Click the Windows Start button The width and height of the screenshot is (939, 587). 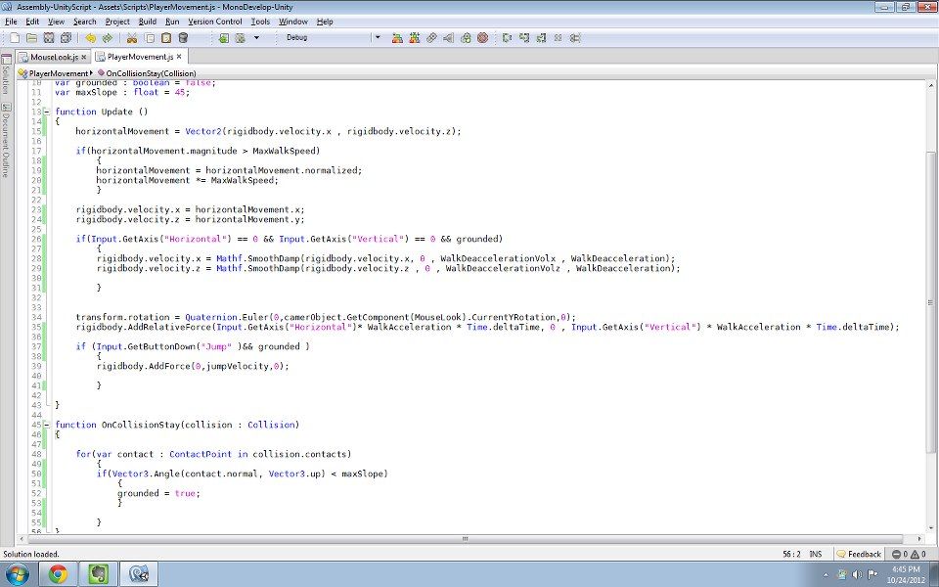(x=18, y=574)
